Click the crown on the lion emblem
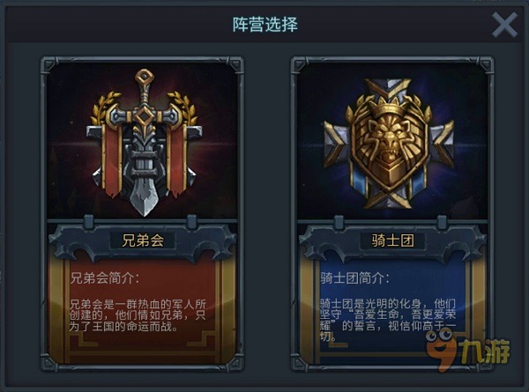 [391, 108]
